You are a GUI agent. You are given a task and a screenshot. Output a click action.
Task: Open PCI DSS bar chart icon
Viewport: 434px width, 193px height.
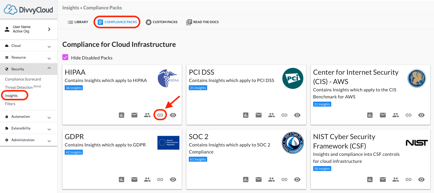coord(246,115)
